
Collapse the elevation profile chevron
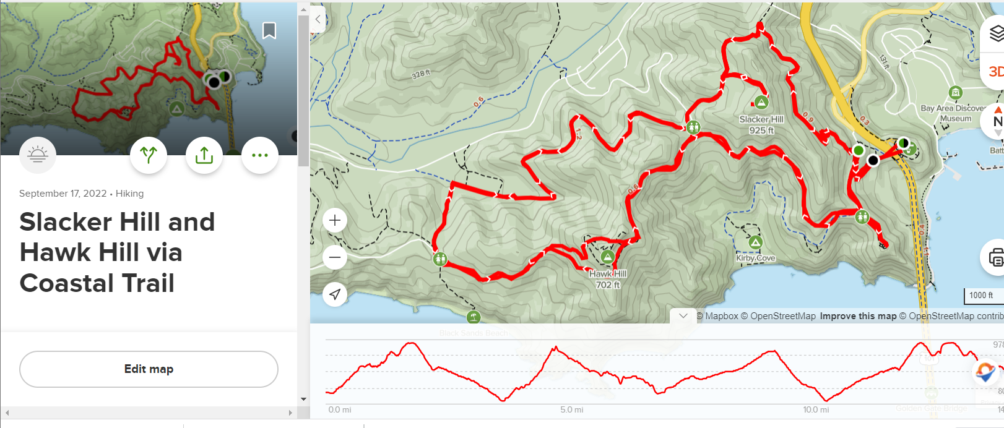(x=683, y=315)
